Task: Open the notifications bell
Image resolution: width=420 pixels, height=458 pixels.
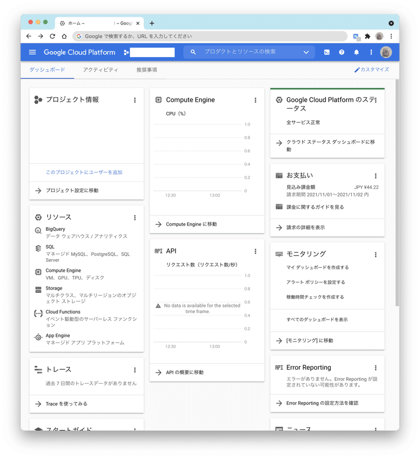Action: coord(356,52)
